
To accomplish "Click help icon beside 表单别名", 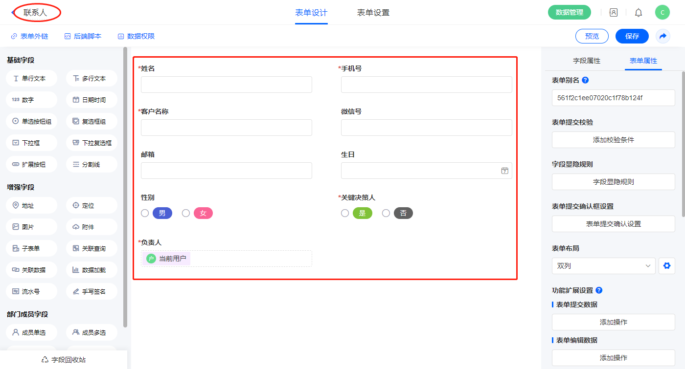I will point(585,80).
